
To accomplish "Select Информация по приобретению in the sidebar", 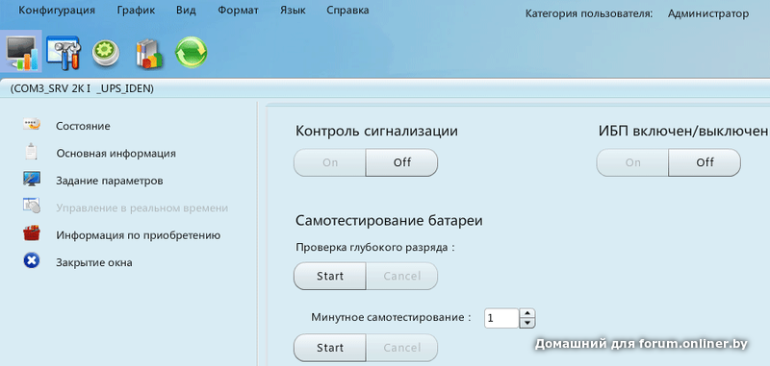I will pos(138,235).
